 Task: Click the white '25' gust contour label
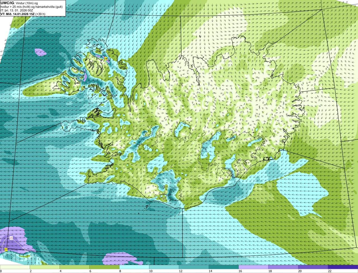pyautogui.click(x=11, y=238)
